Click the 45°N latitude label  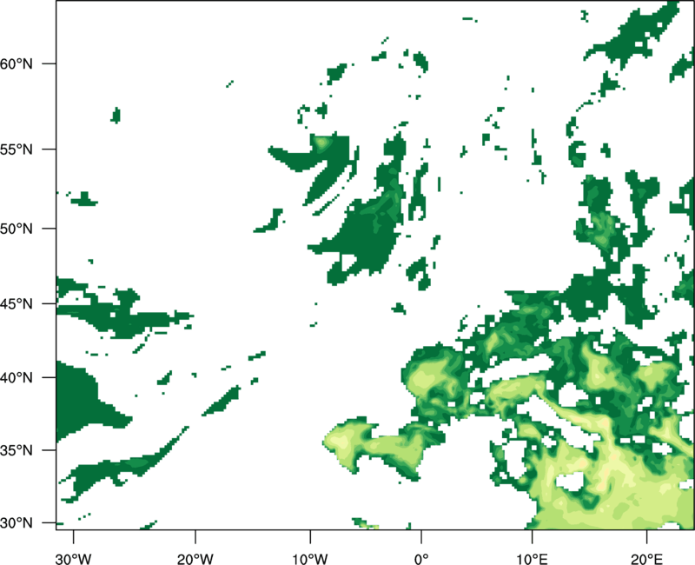tap(17, 303)
